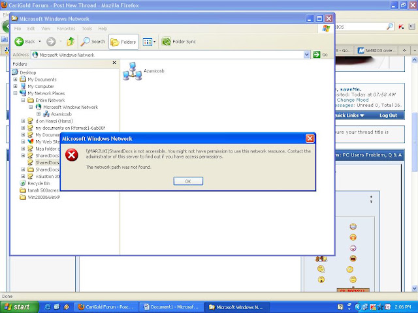Click OK in the error dialog
The height and width of the screenshot is (313, 418).
tap(188, 181)
